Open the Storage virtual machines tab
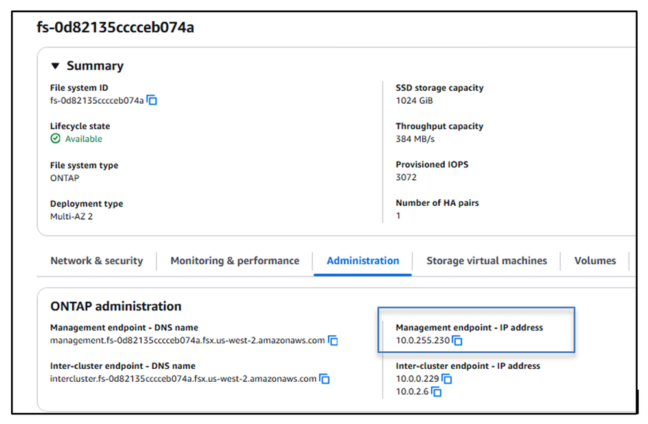The height and width of the screenshot is (424, 648). (x=486, y=261)
